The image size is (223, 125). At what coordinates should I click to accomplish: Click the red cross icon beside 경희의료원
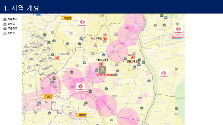click(105, 39)
